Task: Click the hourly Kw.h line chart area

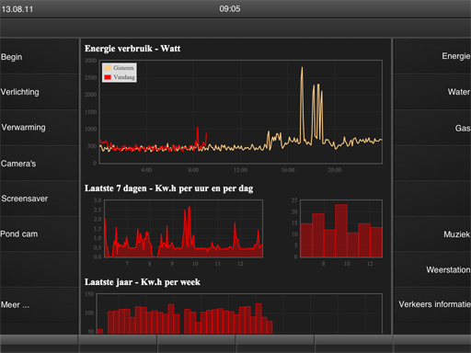Action: [x=183, y=229]
